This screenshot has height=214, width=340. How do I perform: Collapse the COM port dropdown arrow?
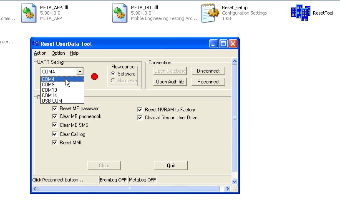(x=80, y=72)
